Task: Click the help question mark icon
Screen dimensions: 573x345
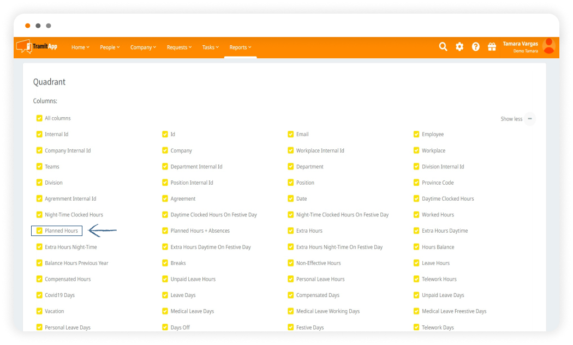Action: point(475,47)
